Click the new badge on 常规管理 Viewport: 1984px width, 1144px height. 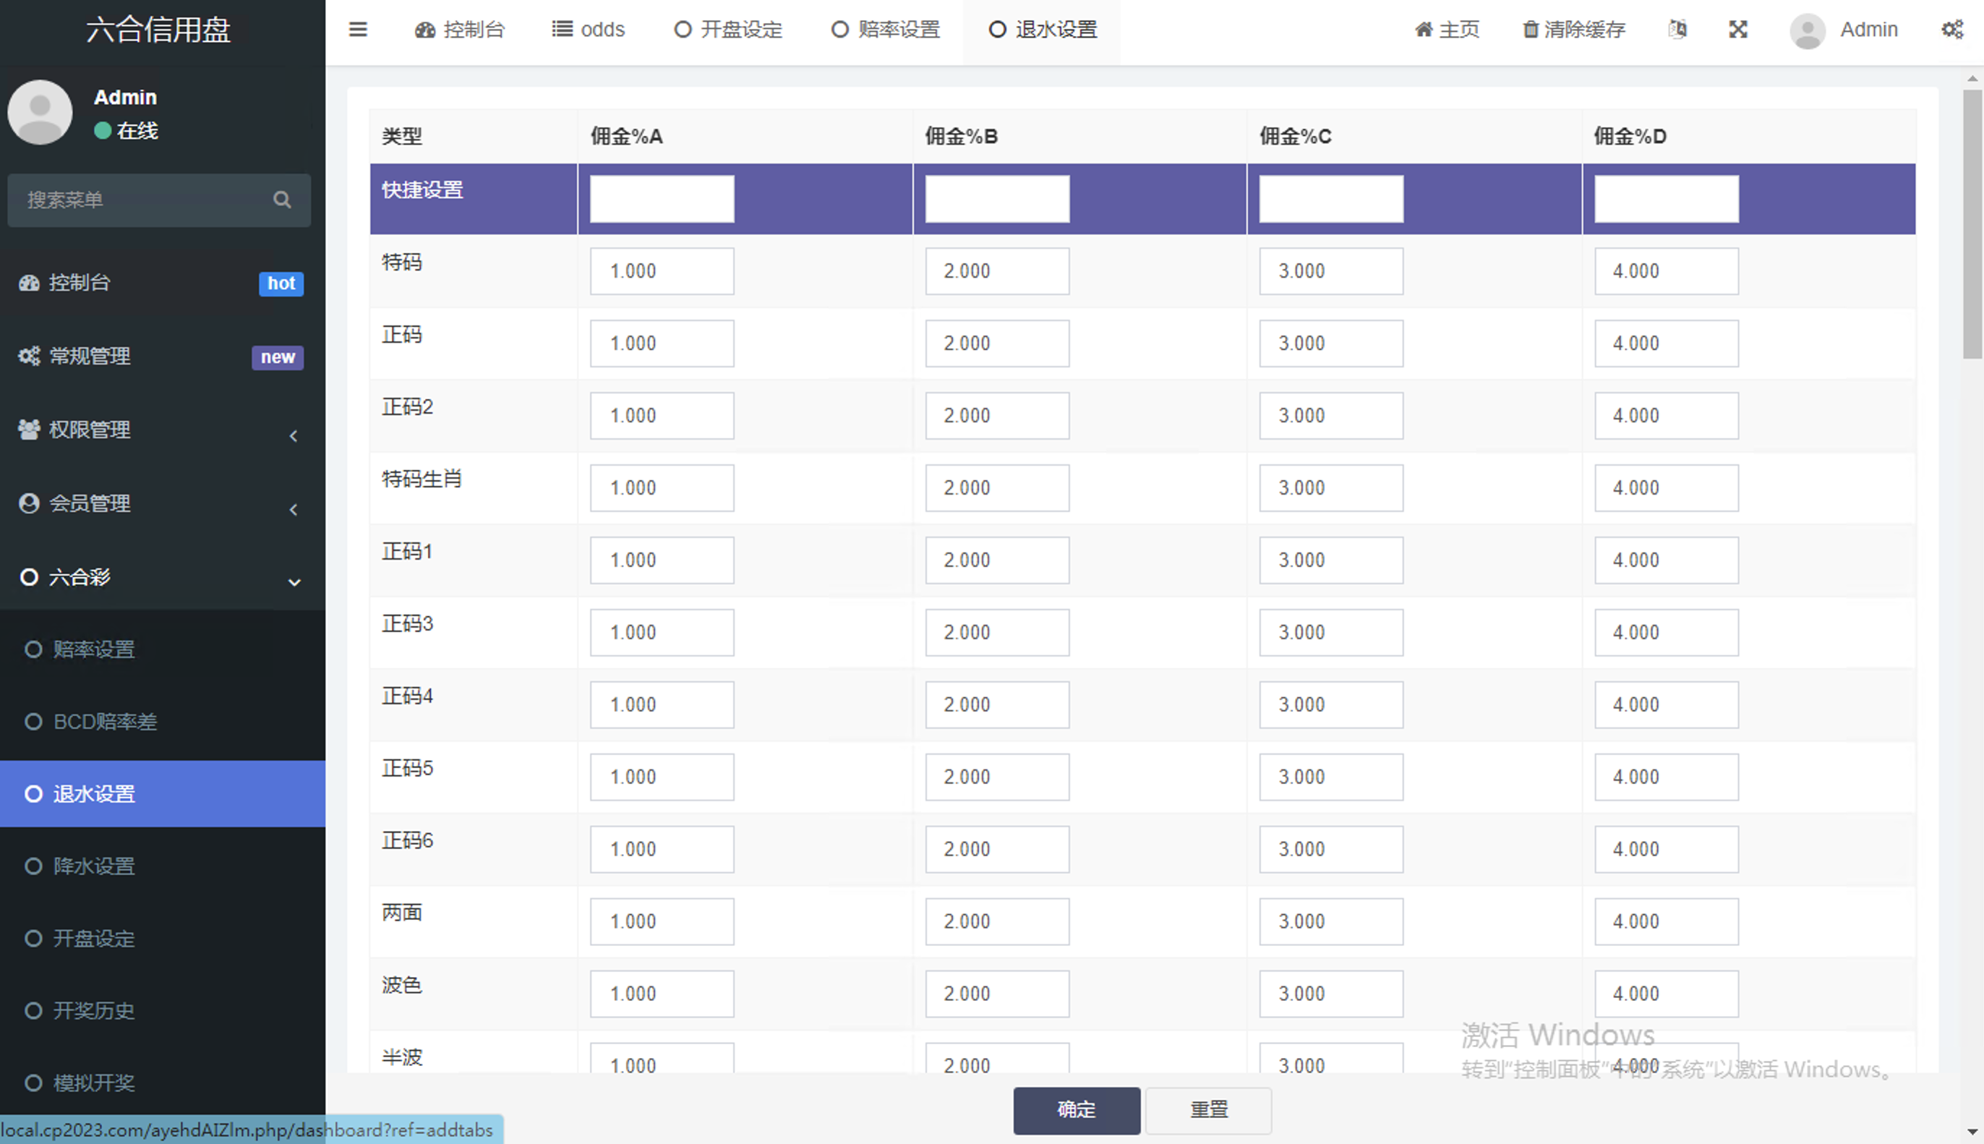click(277, 357)
